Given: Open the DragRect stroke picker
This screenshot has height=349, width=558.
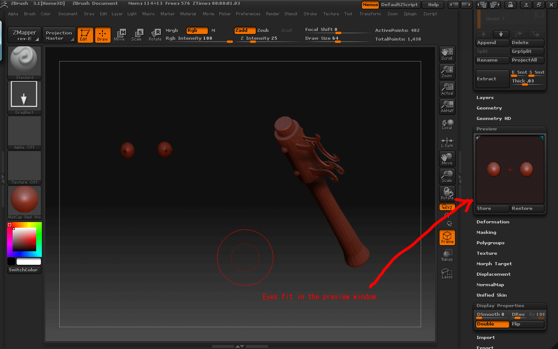Looking at the screenshot, I should click(x=24, y=98).
